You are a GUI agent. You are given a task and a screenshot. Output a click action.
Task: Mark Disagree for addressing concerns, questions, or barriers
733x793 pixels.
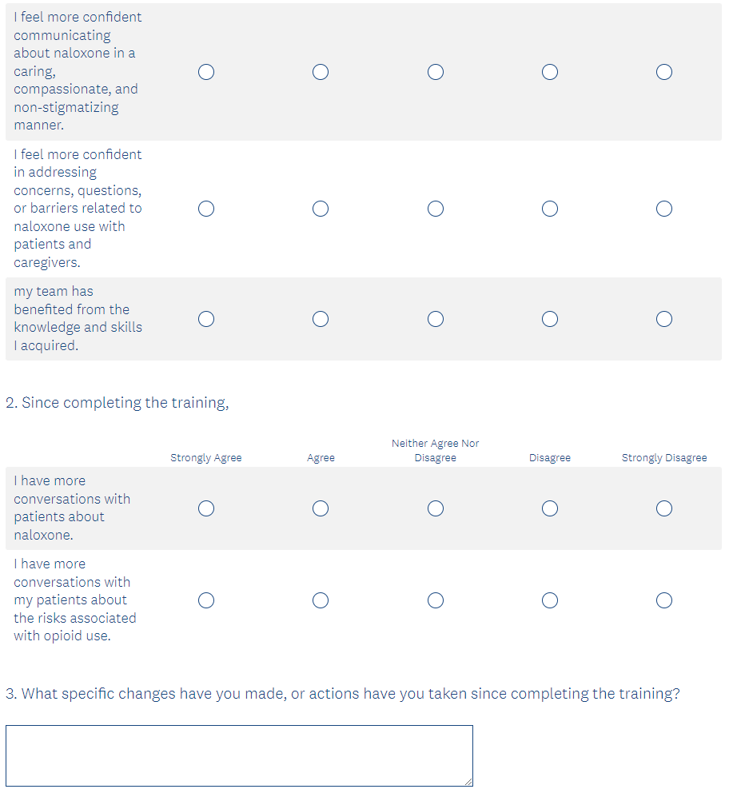550,209
